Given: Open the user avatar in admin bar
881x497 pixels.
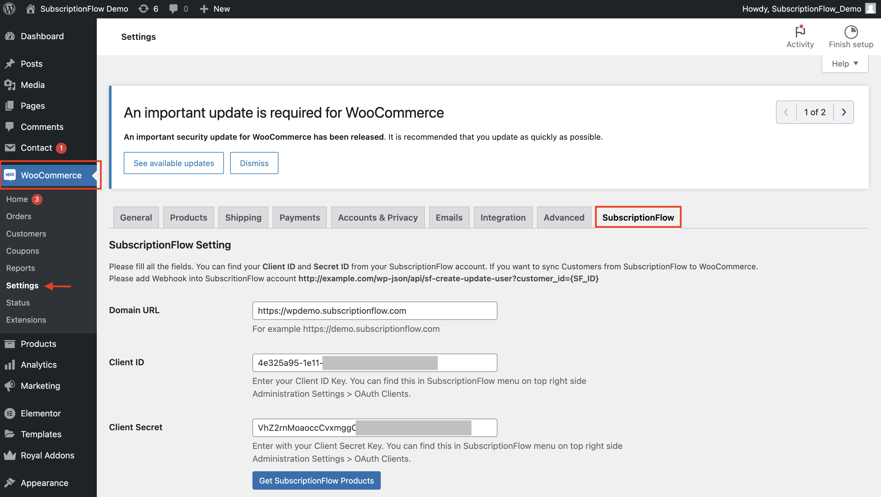Looking at the screenshot, I should [x=870, y=9].
